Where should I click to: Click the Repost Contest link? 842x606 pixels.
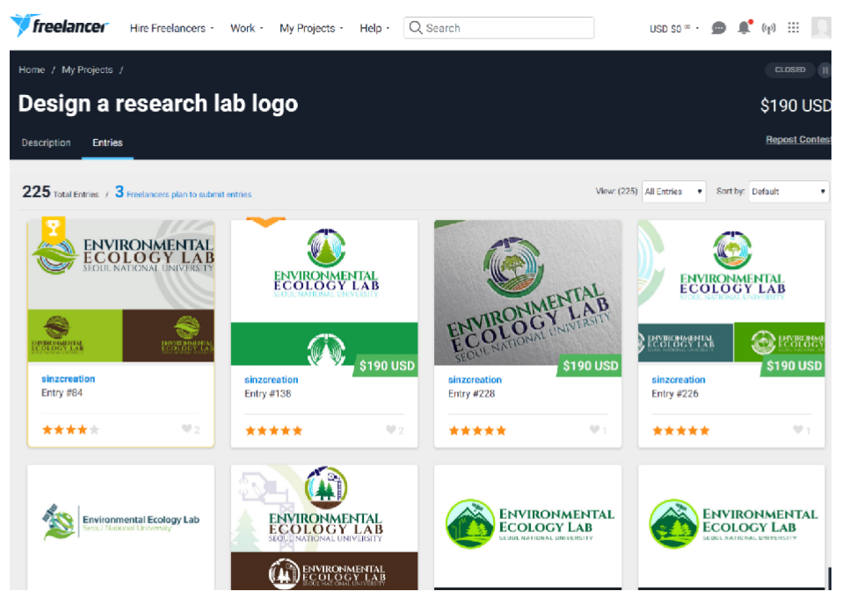(x=798, y=139)
